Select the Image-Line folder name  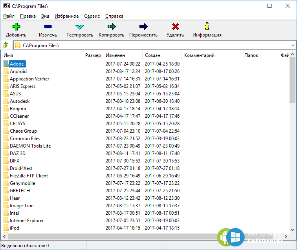tap(22, 206)
